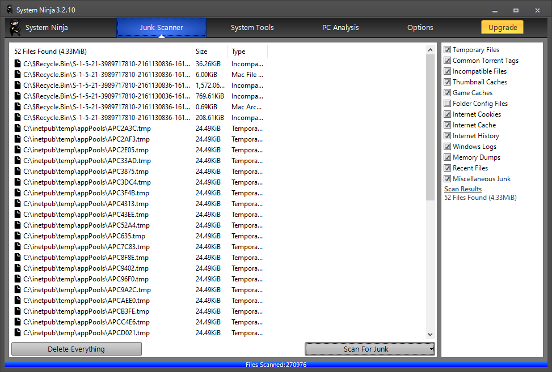This screenshot has height=372, width=552.
Task: Click the file icon for APC2A3C.tmp
Action: click(17, 128)
